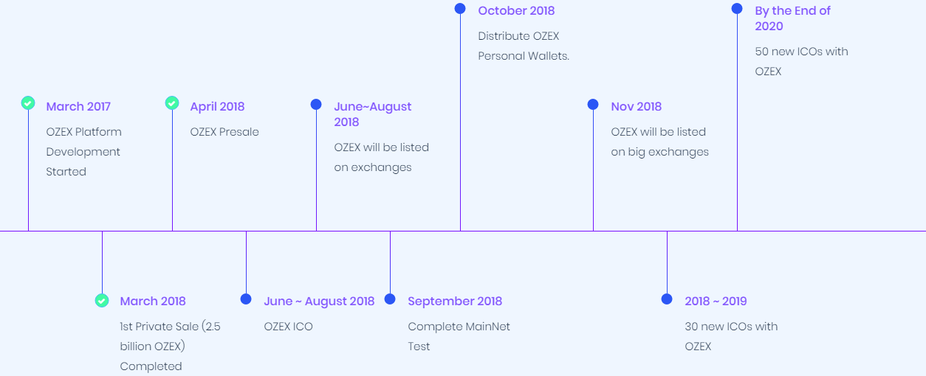Click the By the End of 2020 heading

[x=792, y=18]
